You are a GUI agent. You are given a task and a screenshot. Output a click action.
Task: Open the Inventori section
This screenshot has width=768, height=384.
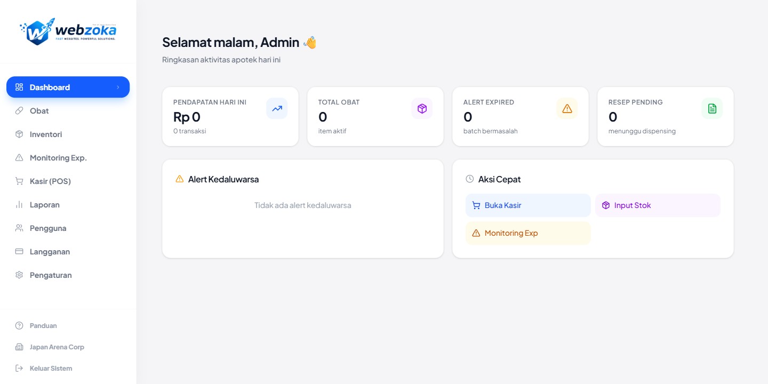tap(68, 134)
